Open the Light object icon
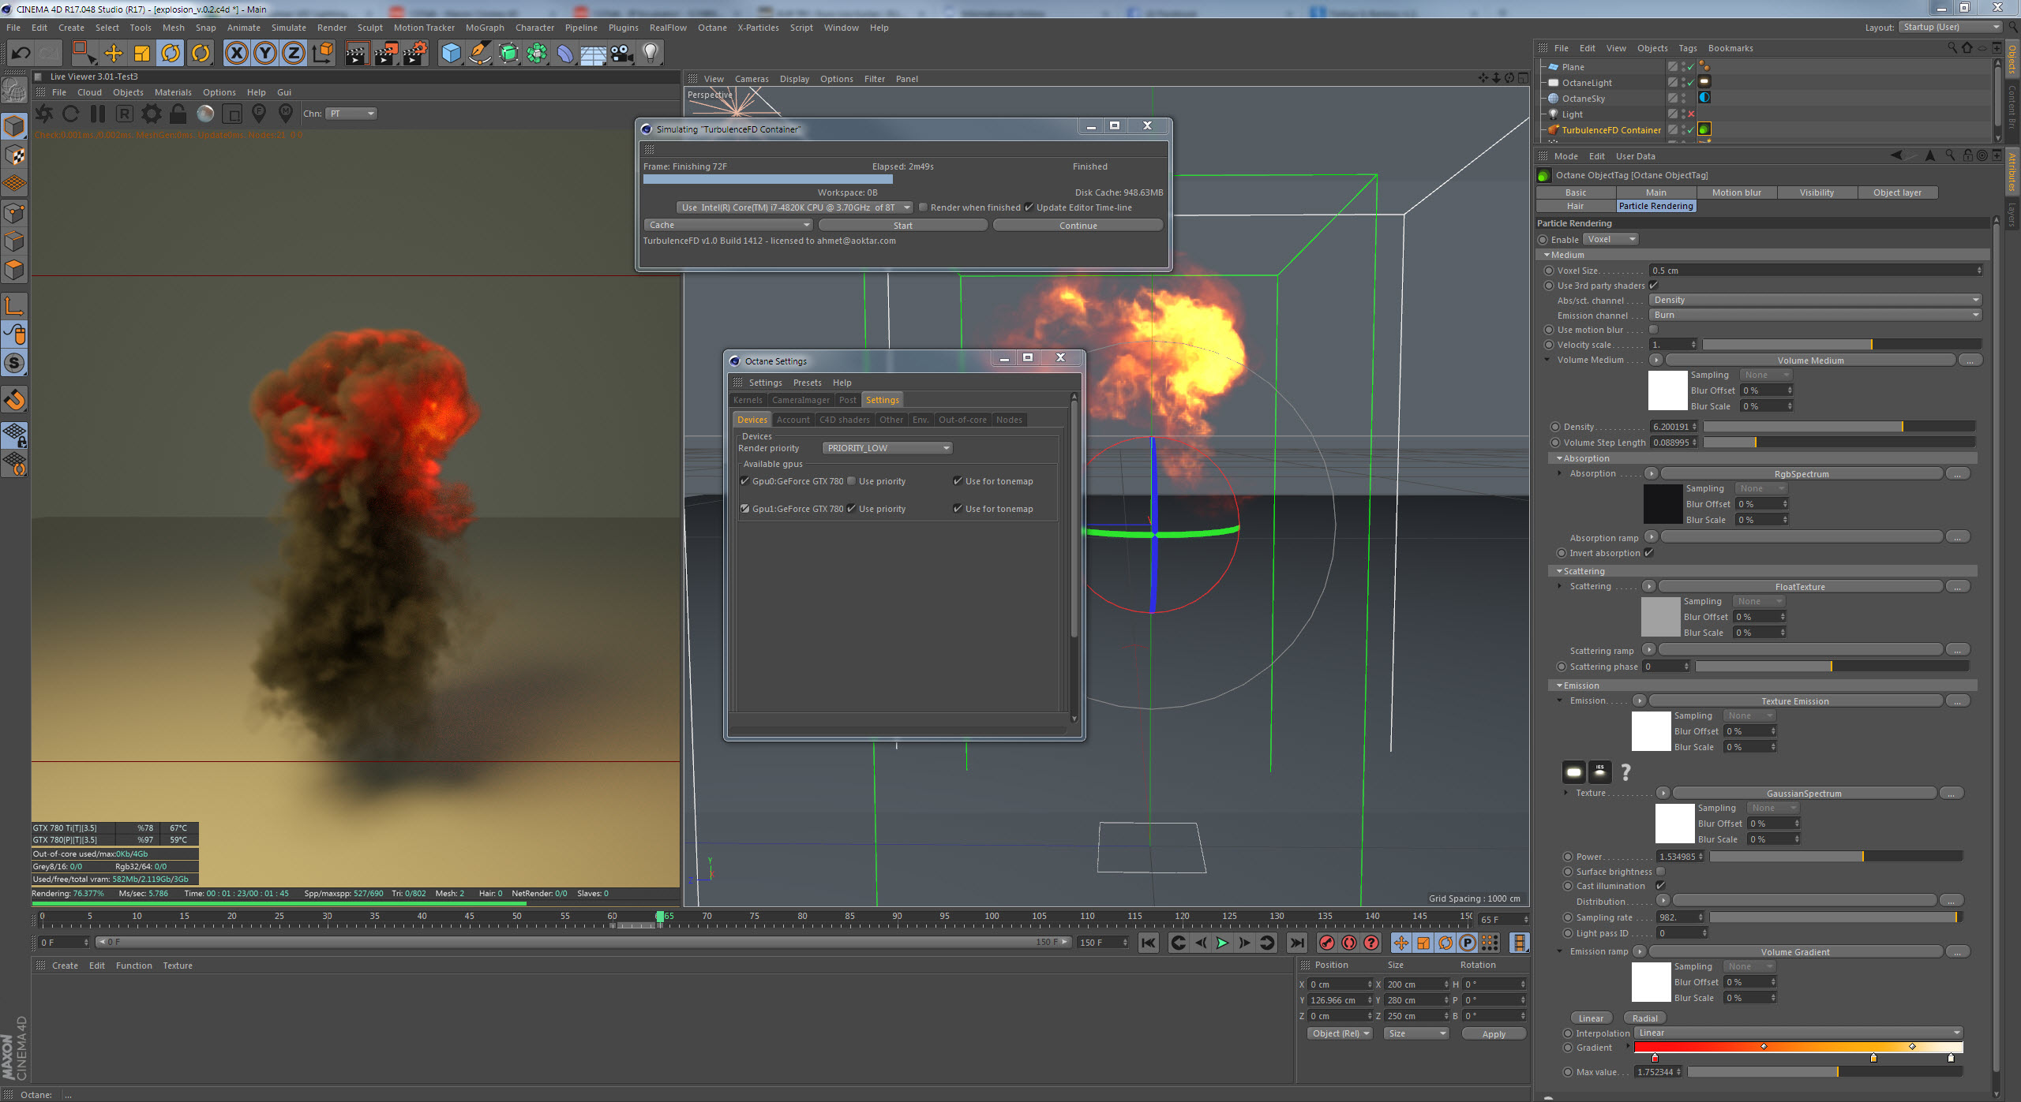 (x=650, y=53)
